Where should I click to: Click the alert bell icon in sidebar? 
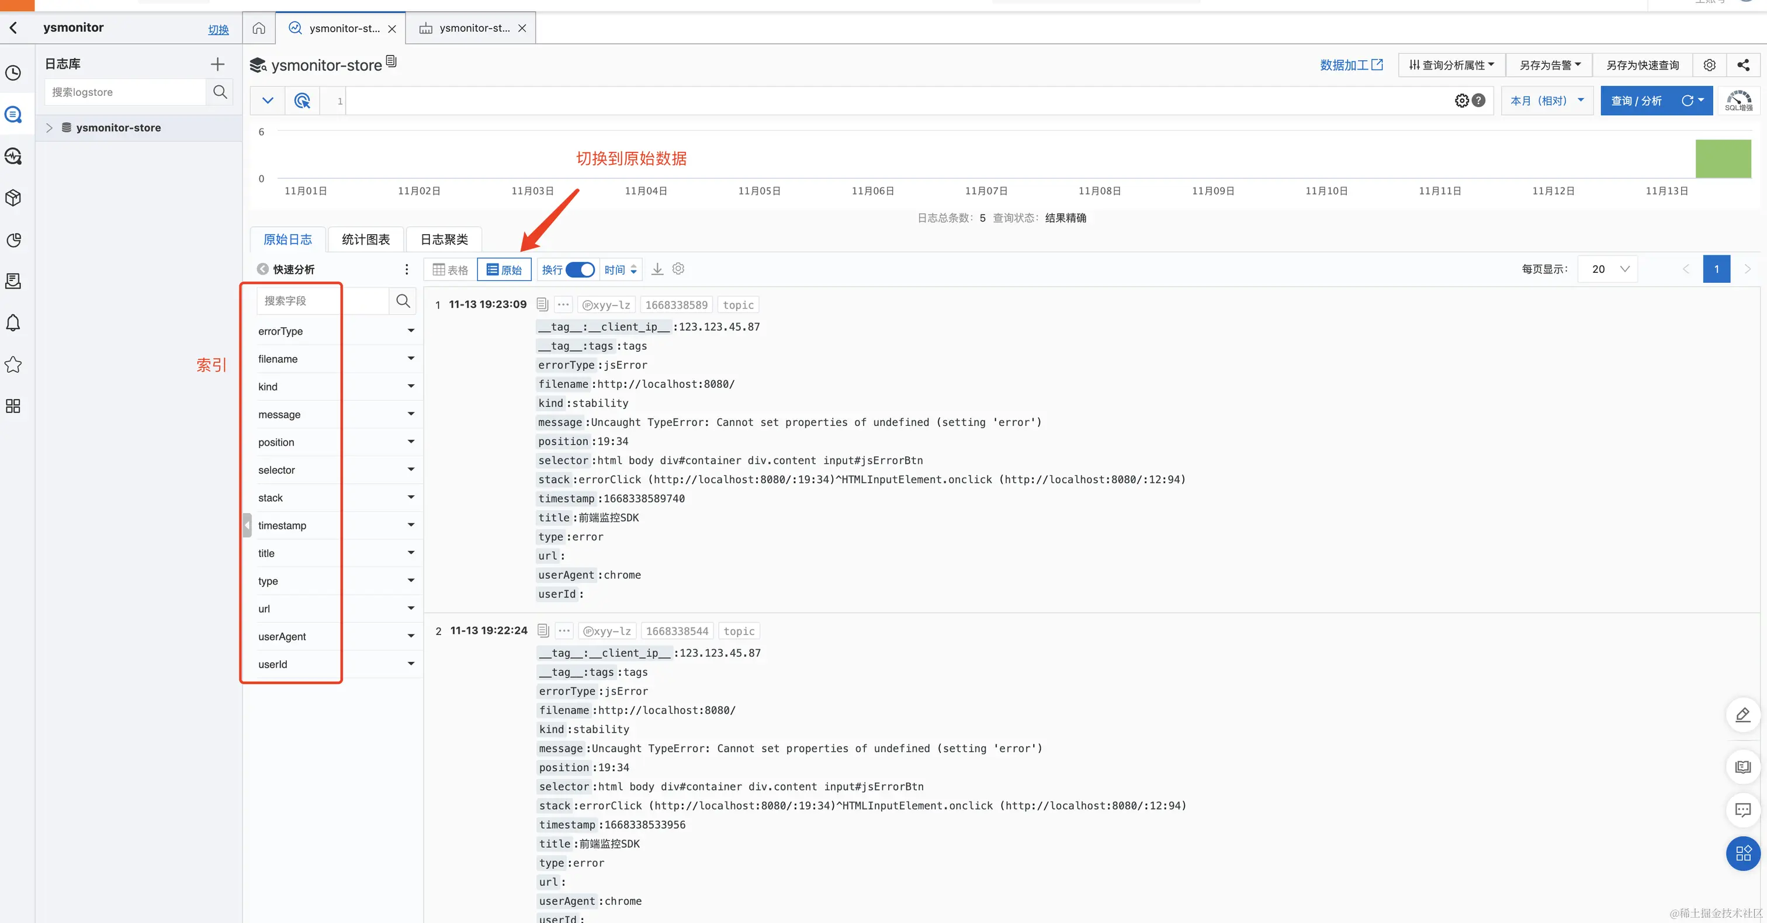pyautogui.click(x=13, y=323)
